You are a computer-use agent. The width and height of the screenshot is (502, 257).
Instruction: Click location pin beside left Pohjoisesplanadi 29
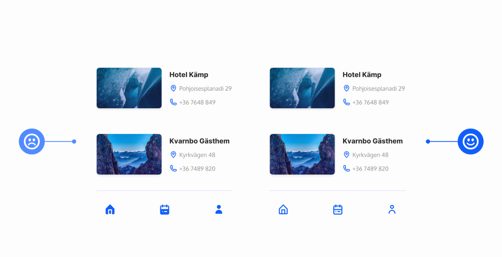coord(173,88)
